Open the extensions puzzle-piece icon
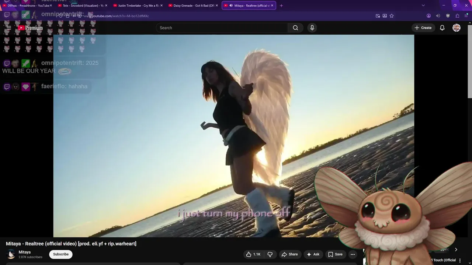Screen dimensions: 472x265 (457, 16)
